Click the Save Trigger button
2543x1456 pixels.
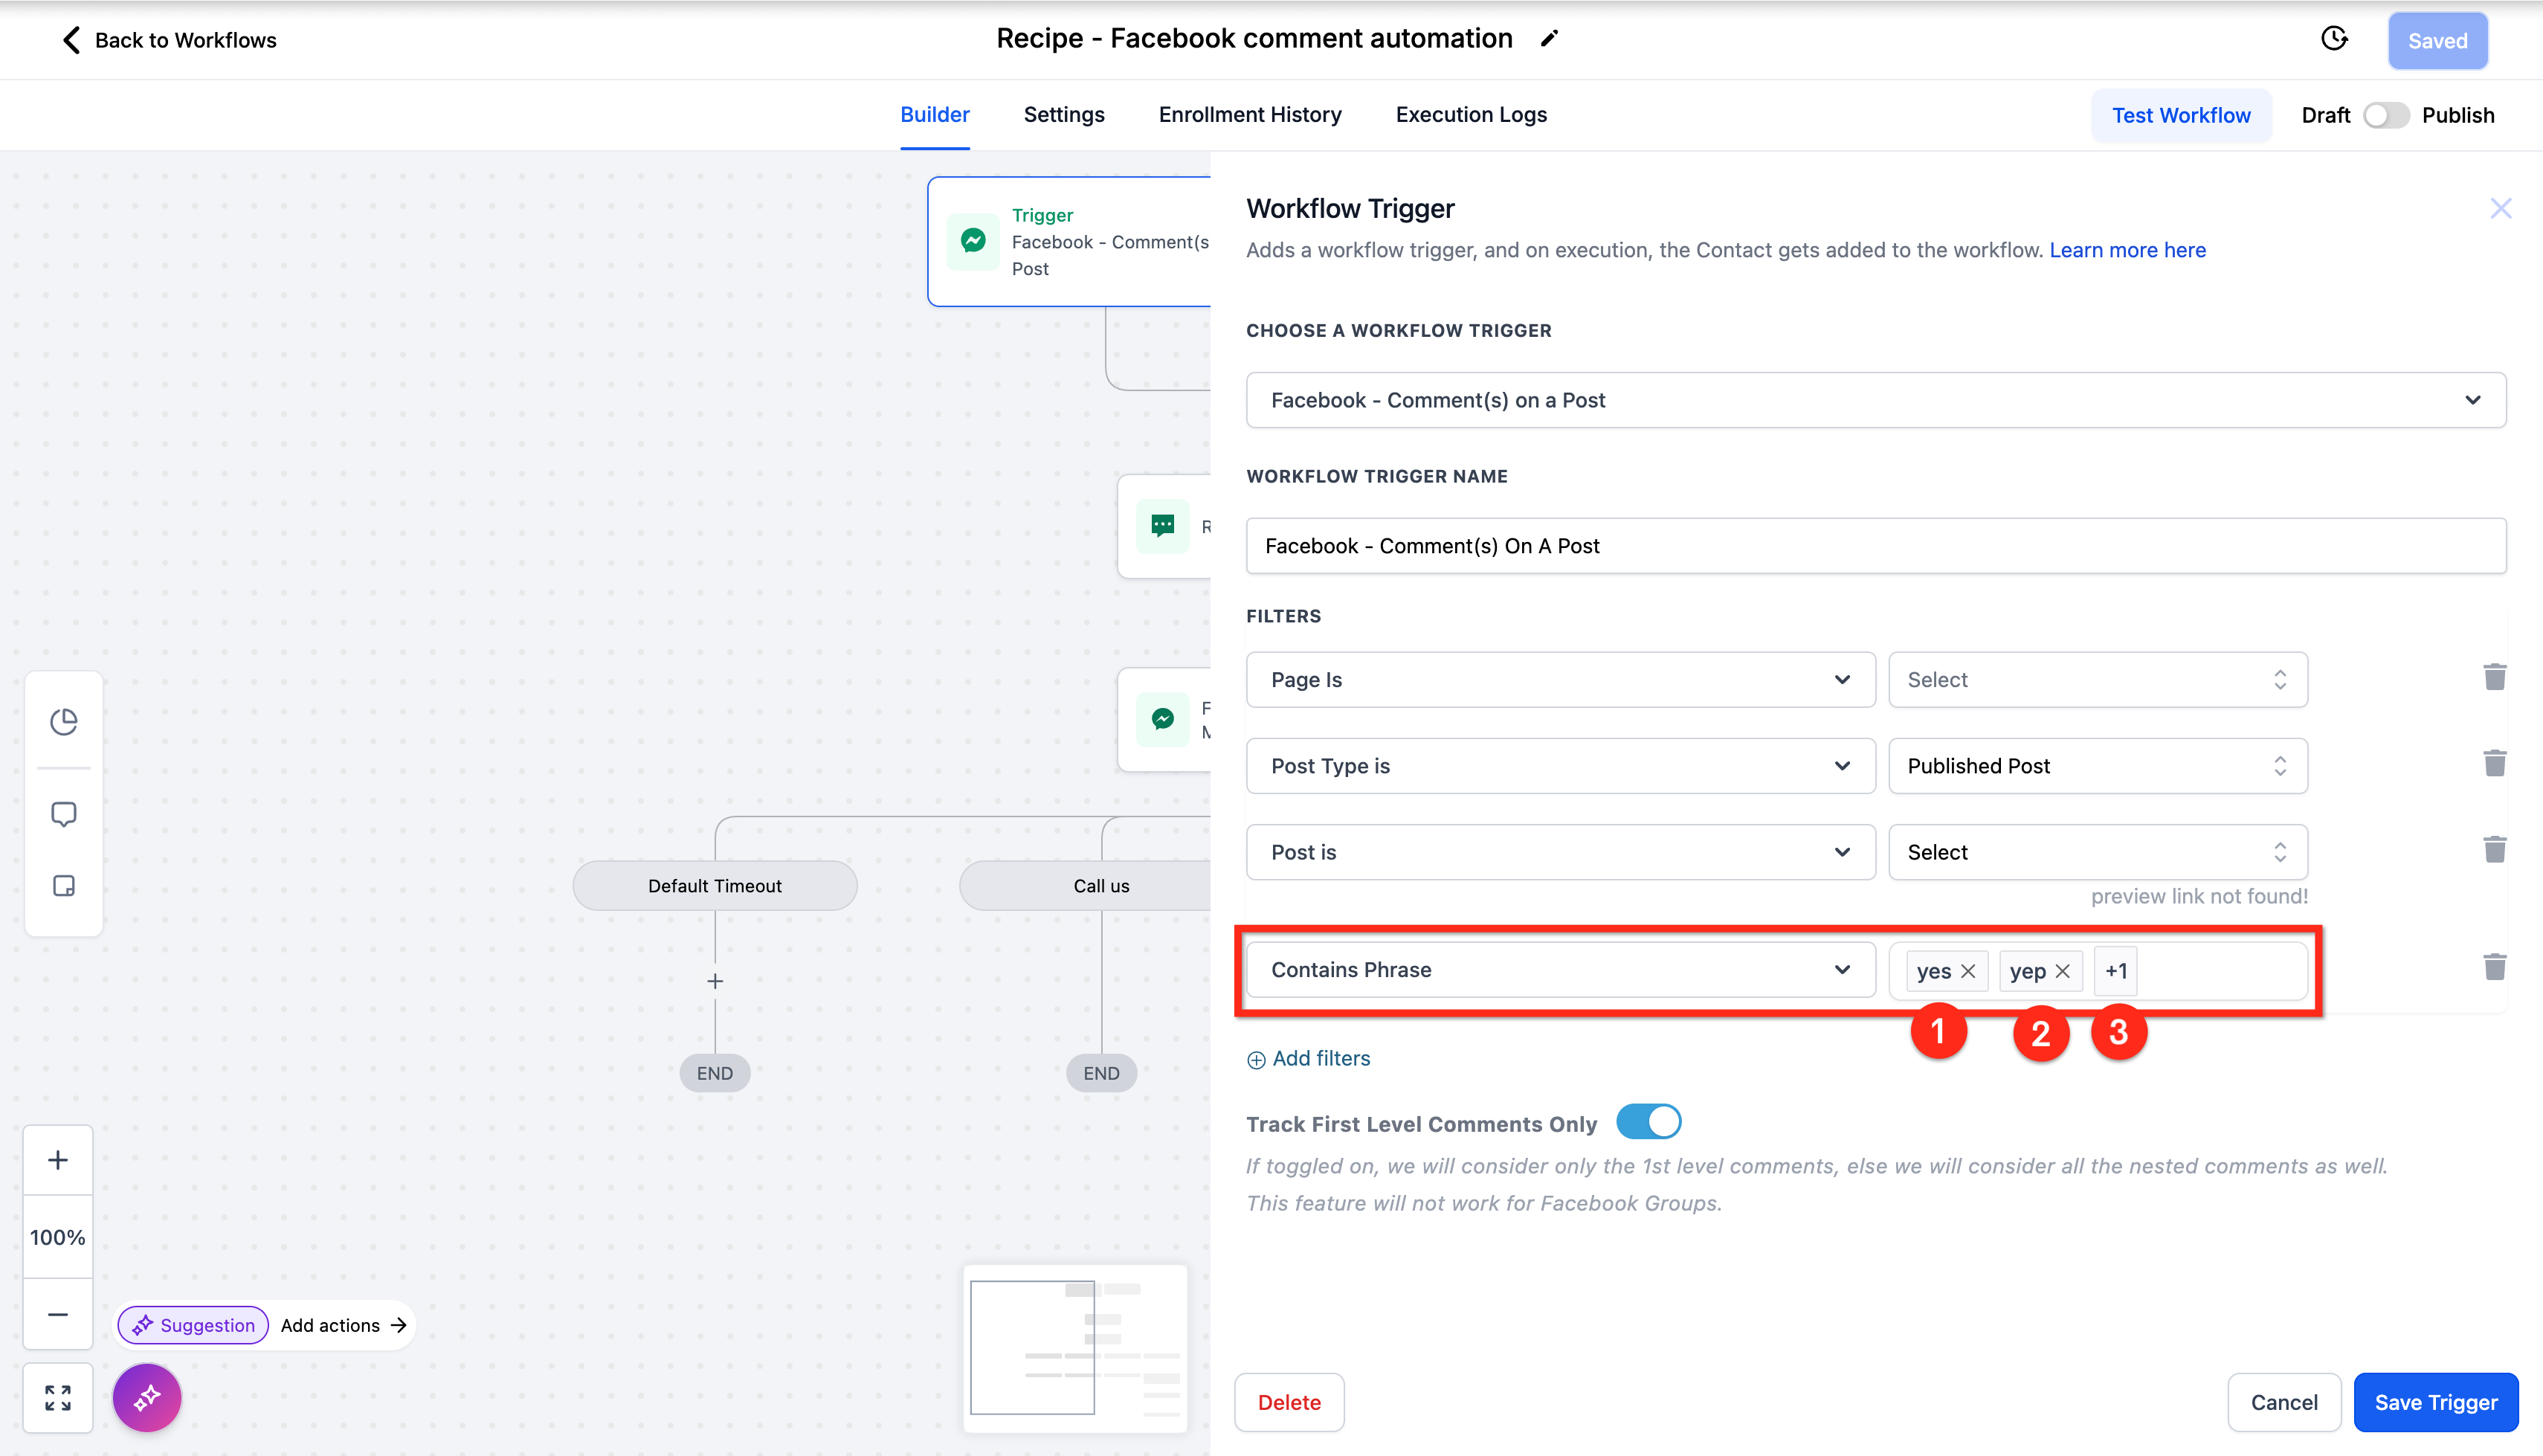pos(2435,1402)
